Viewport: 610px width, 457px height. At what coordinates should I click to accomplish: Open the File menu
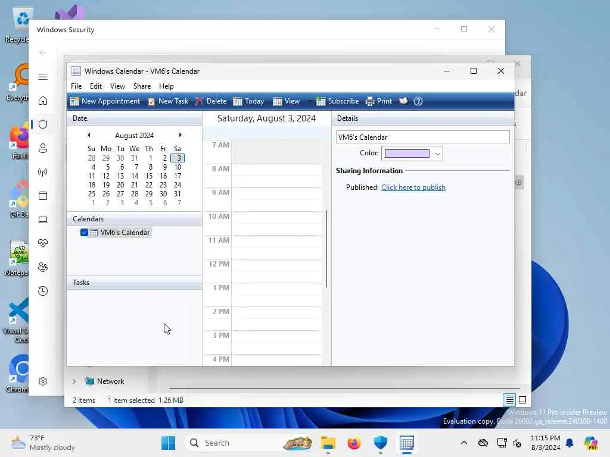tap(76, 86)
